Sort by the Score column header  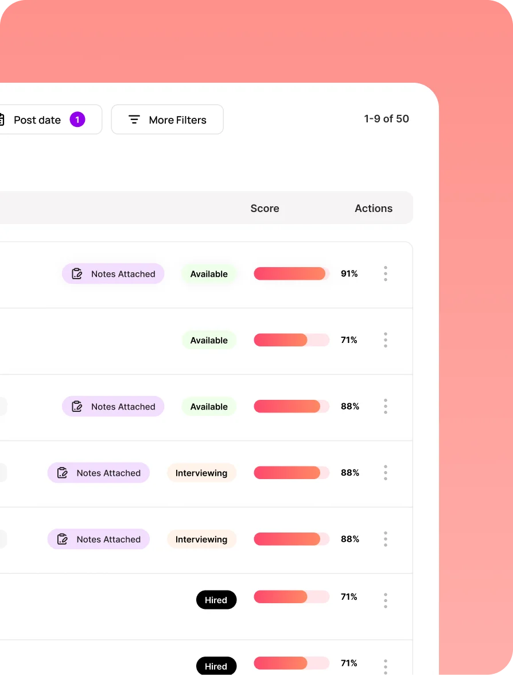(265, 209)
